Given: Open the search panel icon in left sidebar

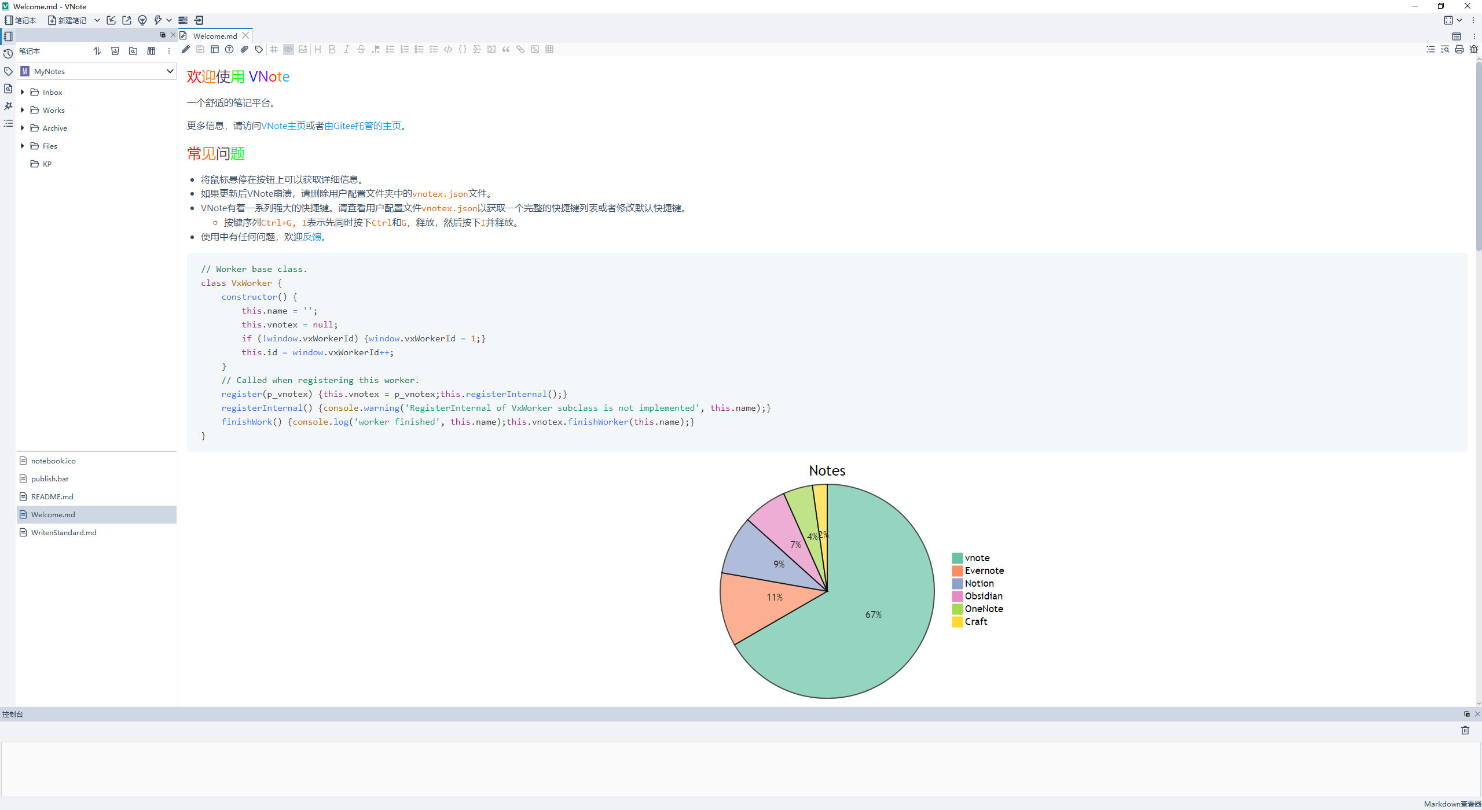Looking at the screenshot, I should coord(8,89).
